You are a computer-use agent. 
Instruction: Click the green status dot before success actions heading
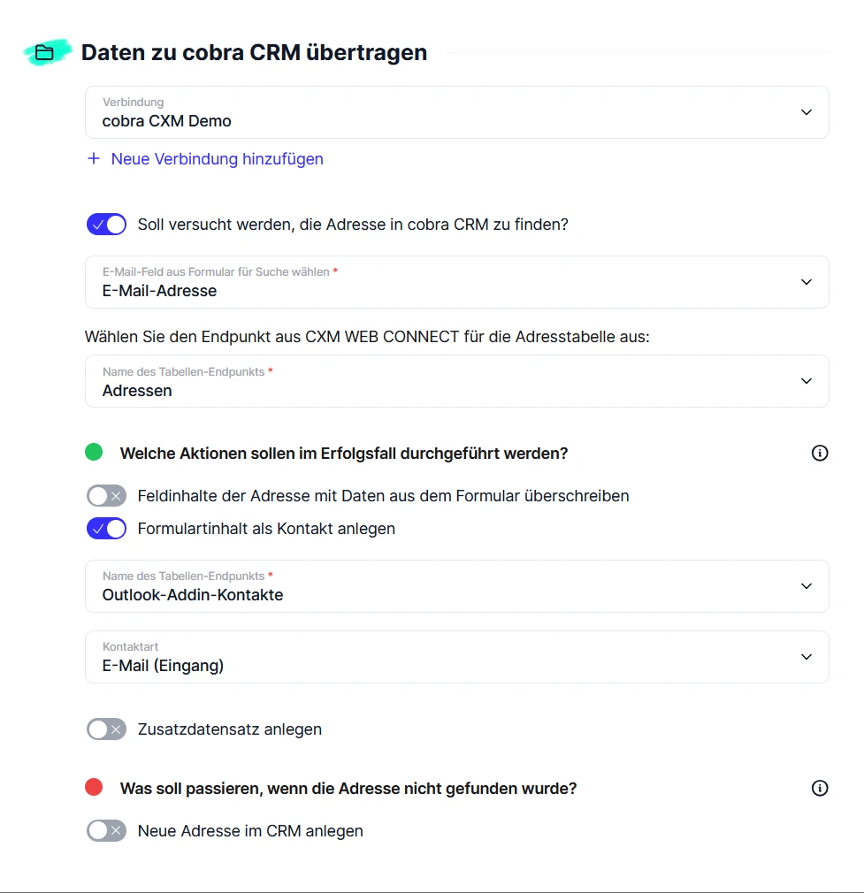(94, 453)
